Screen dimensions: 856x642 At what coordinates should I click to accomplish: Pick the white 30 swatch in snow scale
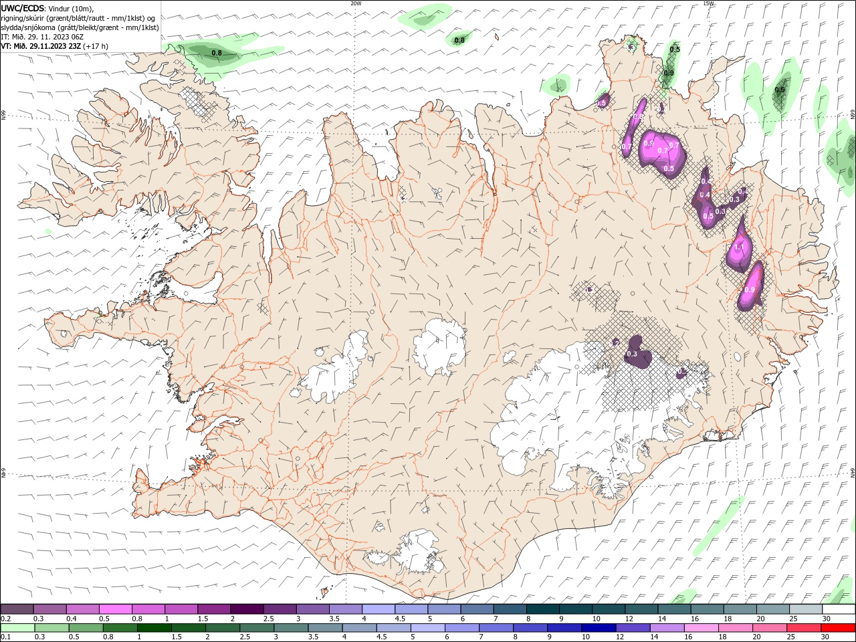(837, 609)
